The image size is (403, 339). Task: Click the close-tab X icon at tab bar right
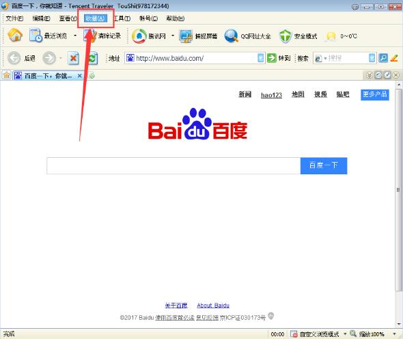(x=395, y=75)
